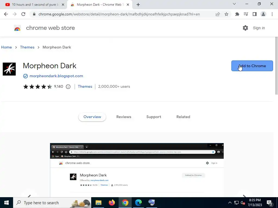278x208 pixels.
Task: Open the notification center icon
Action: (270, 203)
